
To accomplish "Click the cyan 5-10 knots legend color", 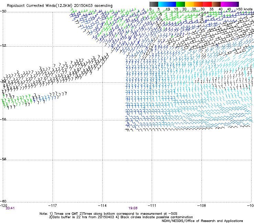I will 163,4.
